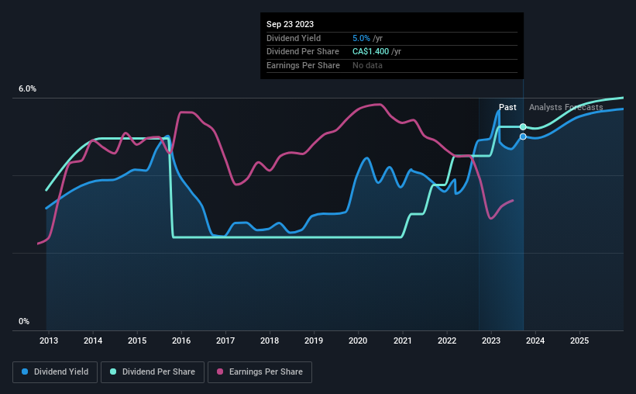Screen dimensions: 636x394
Task: Click the 'Sep 23 2023' tooltip date
Action: [290, 24]
